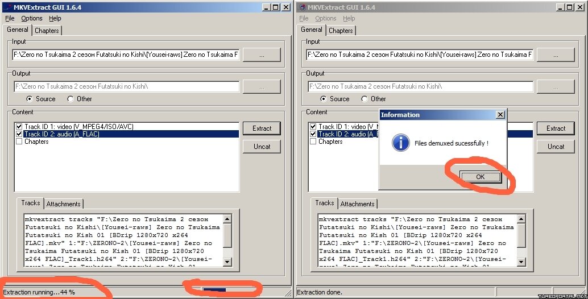This screenshot has width=588, height=299.
Task: Click the Output path field in right window
Action: click(x=420, y=86)
